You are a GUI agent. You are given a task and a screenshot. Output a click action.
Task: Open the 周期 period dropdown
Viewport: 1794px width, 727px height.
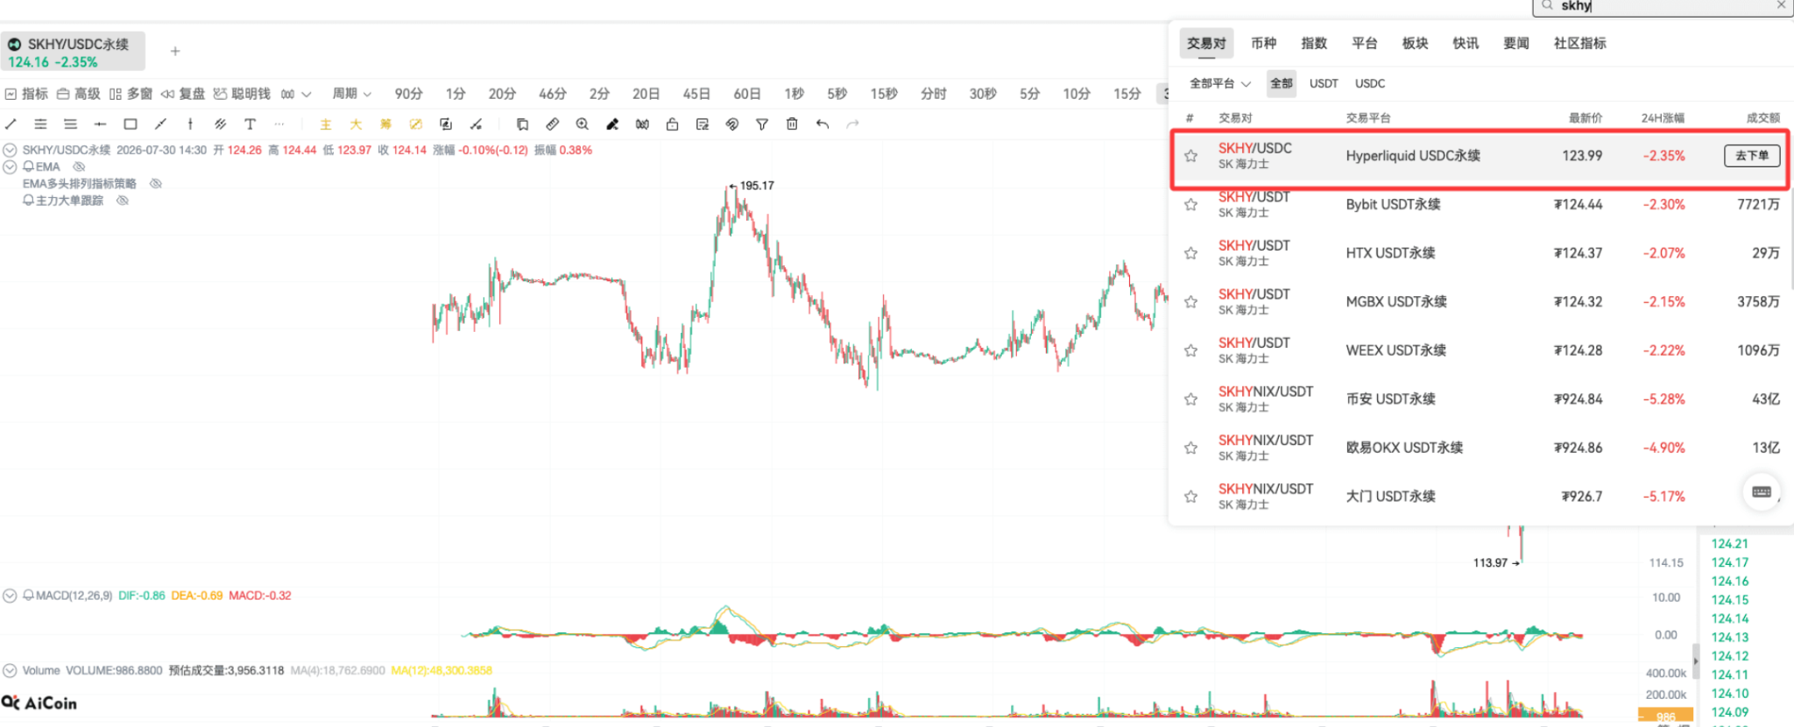(x=352, y=94)
